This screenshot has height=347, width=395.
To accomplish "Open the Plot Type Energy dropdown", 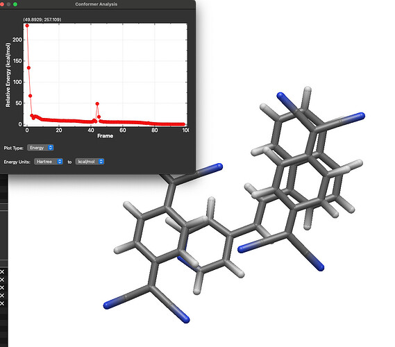I will (x=40, y=148).
